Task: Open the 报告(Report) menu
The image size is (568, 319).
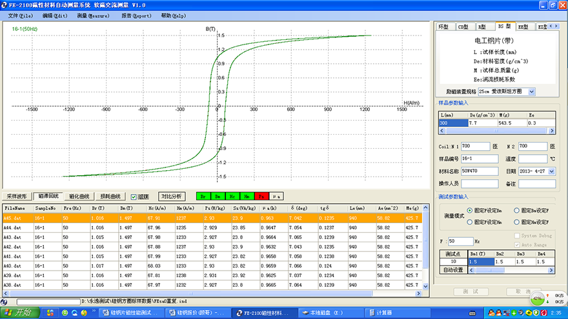Action: click(136, 16)
